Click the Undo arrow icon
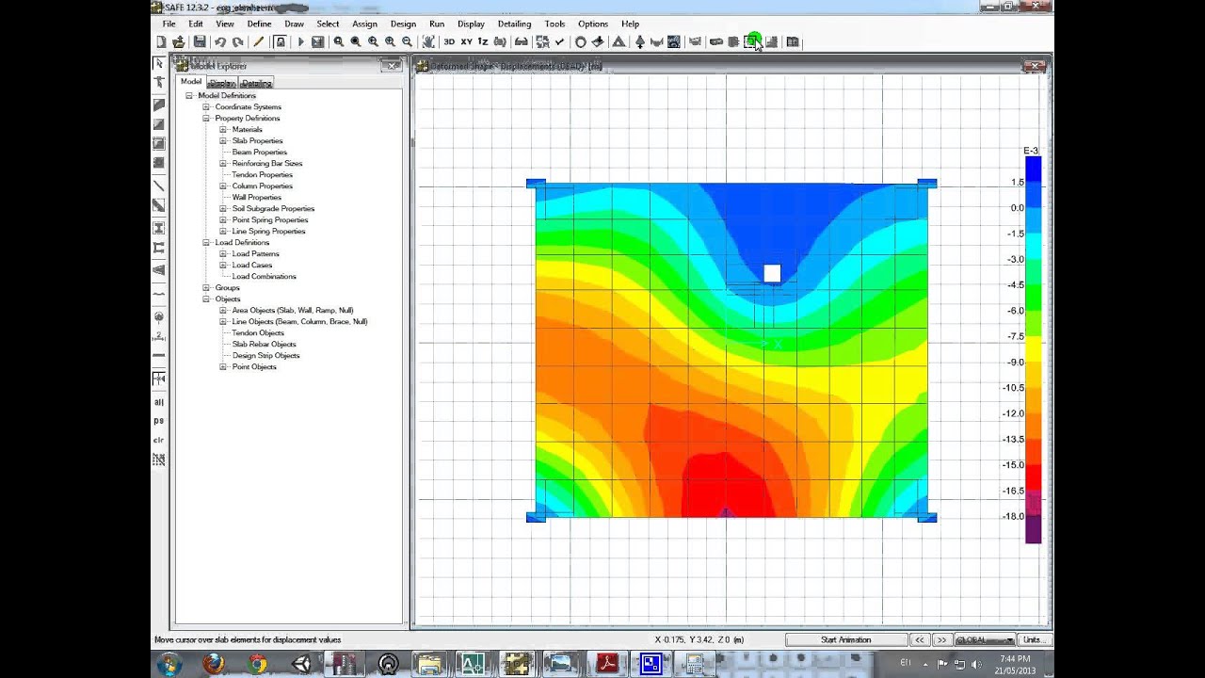 (x=219, y=41)
